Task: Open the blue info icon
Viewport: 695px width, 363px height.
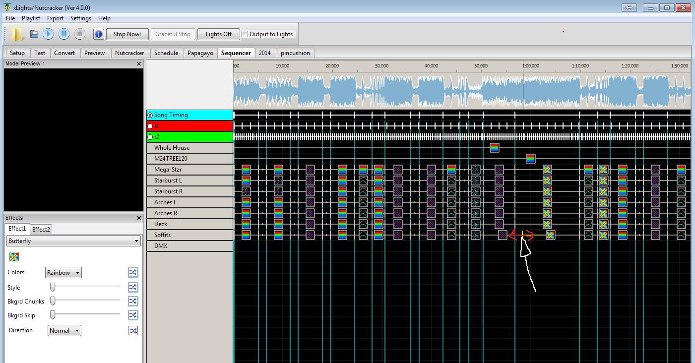Action: click(98, 34)
